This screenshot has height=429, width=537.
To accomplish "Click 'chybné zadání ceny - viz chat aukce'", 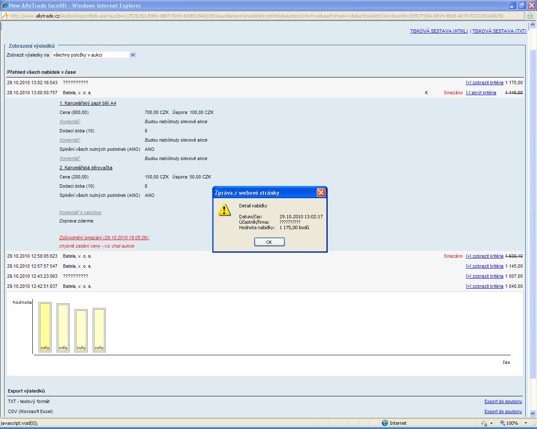I will click(97, 246).
